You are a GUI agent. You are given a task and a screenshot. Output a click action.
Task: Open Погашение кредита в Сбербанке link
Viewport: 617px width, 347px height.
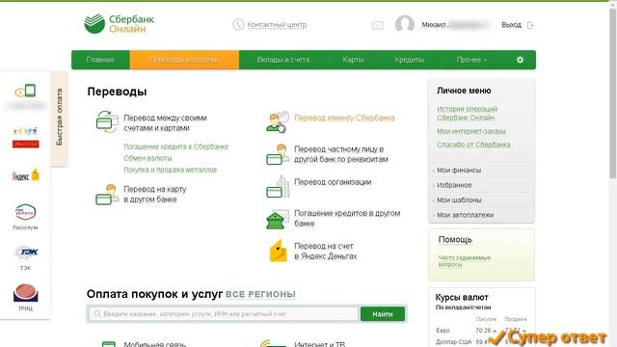pos(175,147)
